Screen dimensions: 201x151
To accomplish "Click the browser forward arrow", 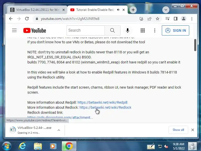I will (19, 19).
